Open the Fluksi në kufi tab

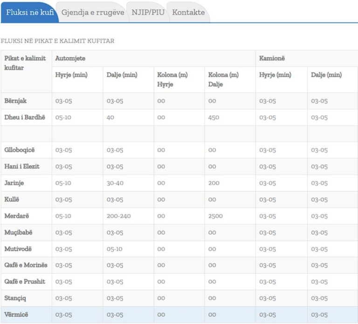pos(30,12)
